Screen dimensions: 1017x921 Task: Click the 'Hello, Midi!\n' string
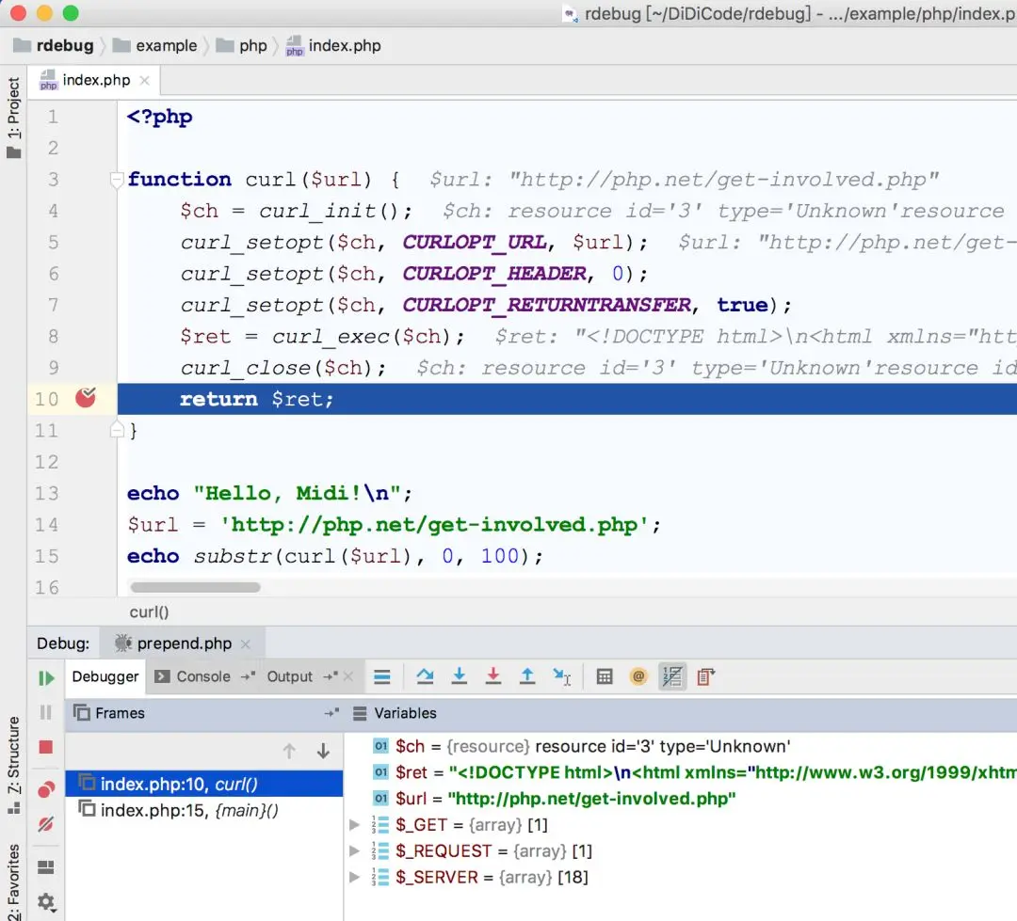pos(297,493)
